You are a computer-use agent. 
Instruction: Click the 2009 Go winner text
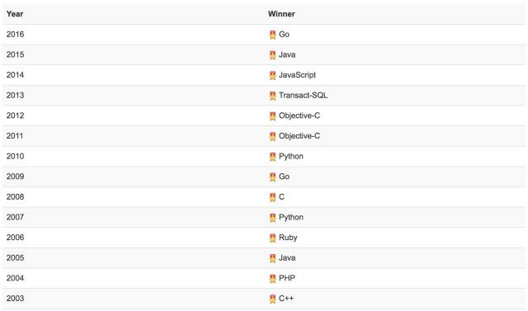[x=284, y=177]
